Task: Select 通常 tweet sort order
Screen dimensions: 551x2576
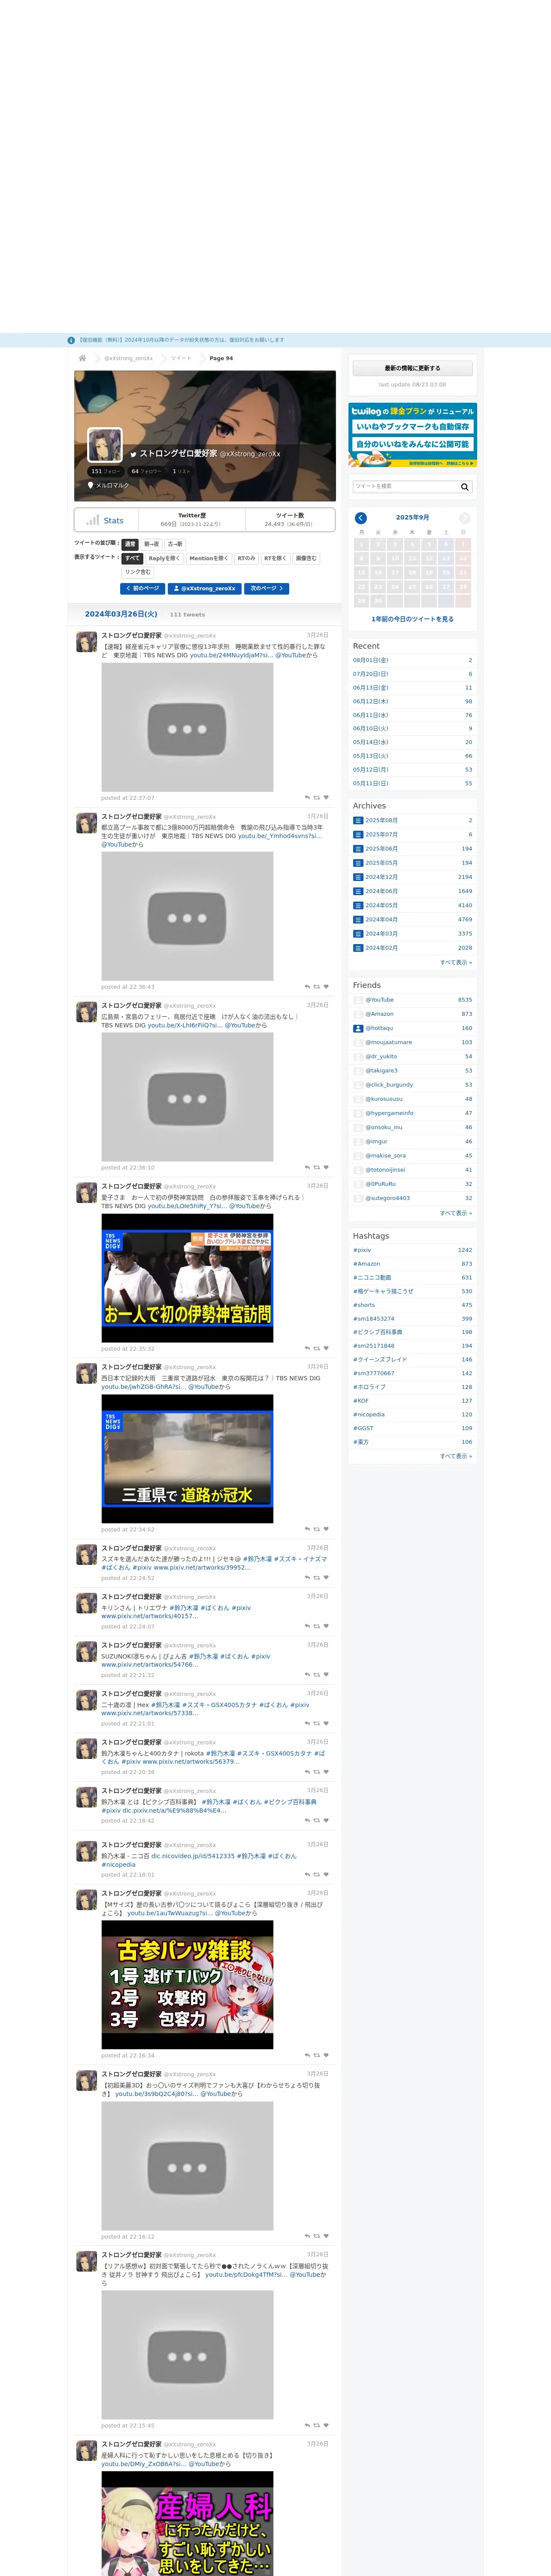Action: point(130,544)
